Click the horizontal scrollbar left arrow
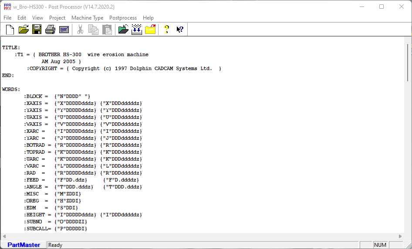The image size is (412, 249). 4,236
